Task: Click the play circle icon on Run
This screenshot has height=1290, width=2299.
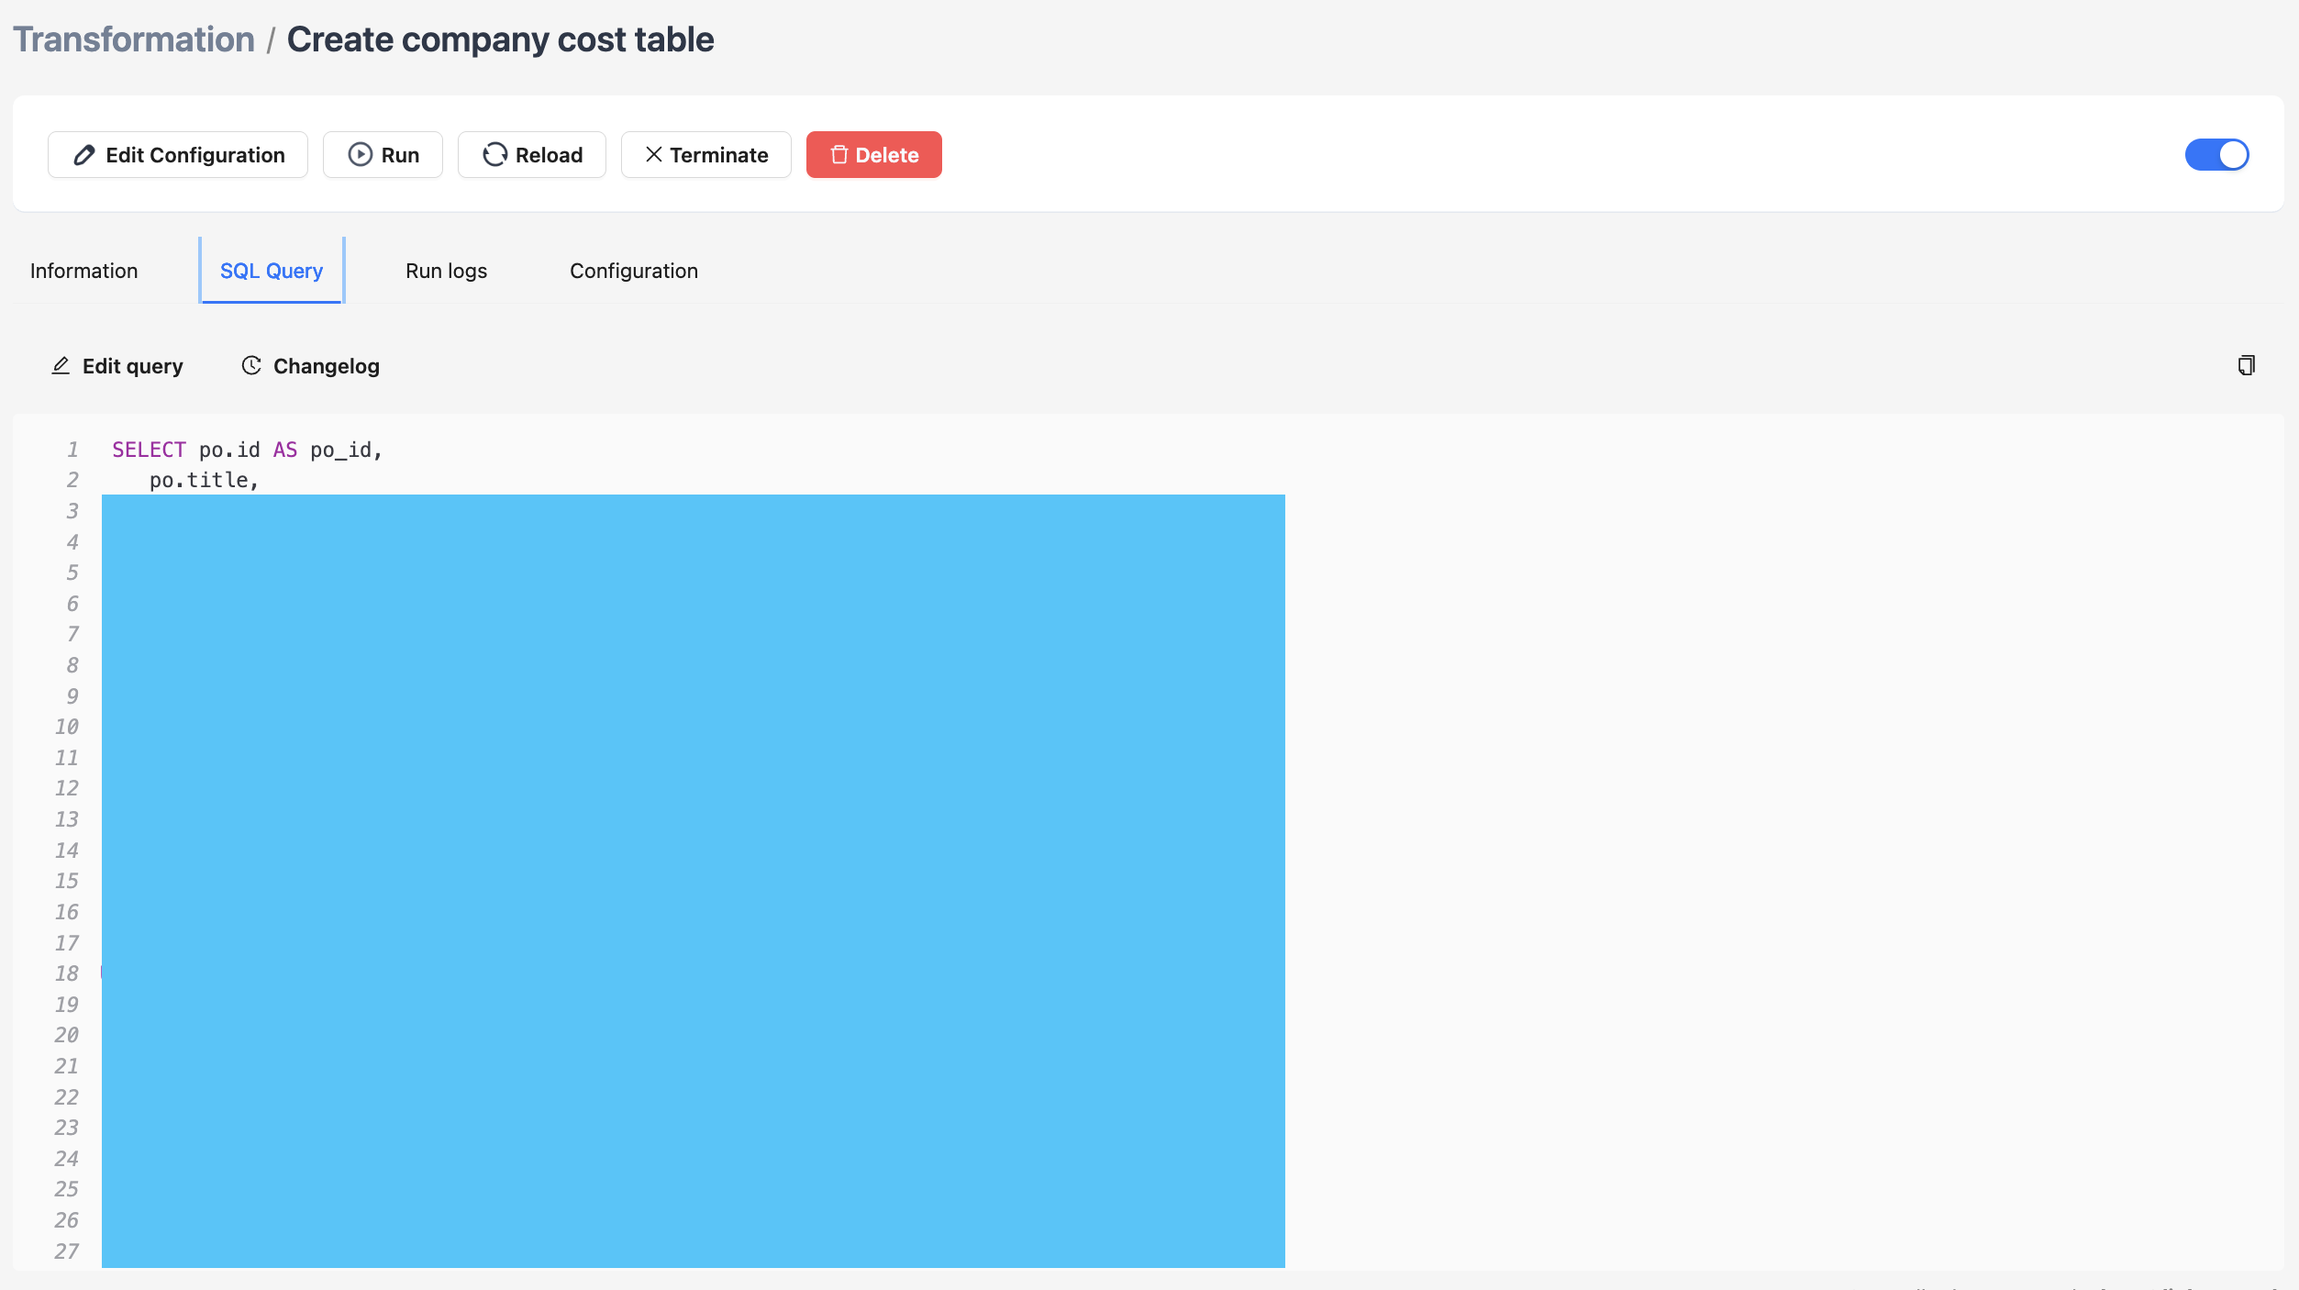Action: coord(361,155)
